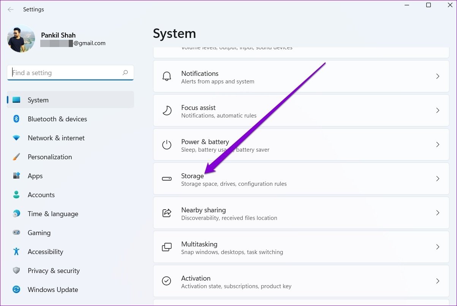Expand the Activation row chevron
Image resolution: width=457 pixels, height=306 pixels.
coord(438,281)
